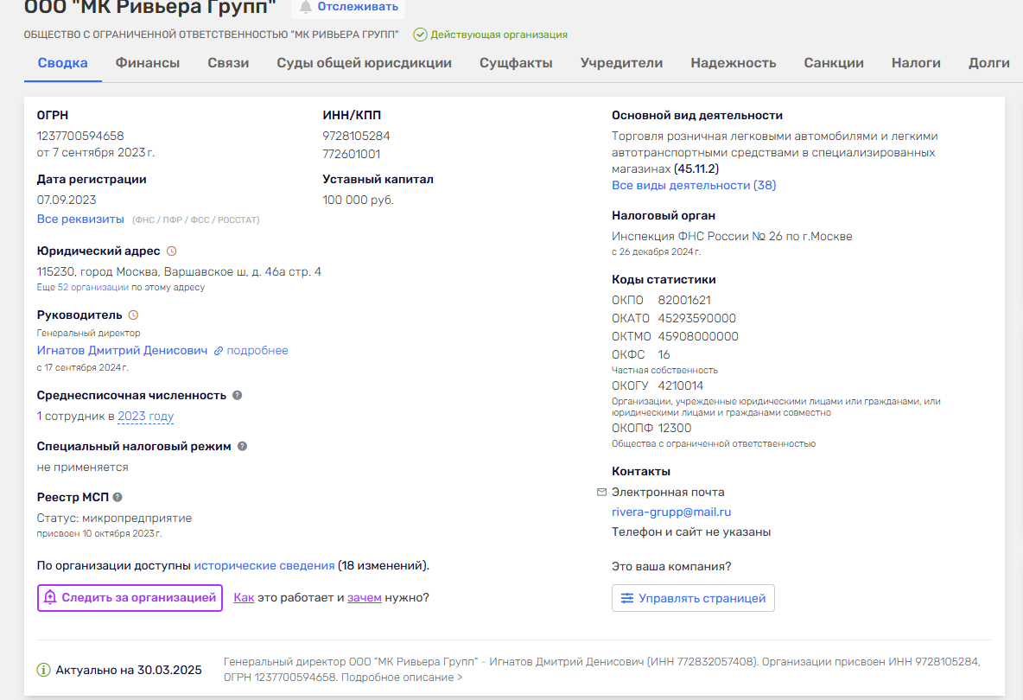The height and width of the screenshot is (700, 1023).
Task: Click the clock icon next to Руководитель
Action: point(133,315)
